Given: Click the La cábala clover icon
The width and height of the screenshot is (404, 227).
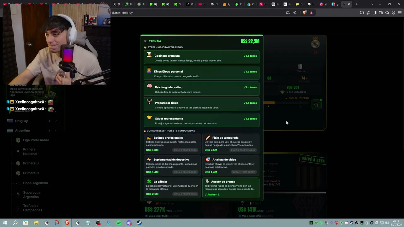Looking at the screenshot, I should (x=149, y=182).
